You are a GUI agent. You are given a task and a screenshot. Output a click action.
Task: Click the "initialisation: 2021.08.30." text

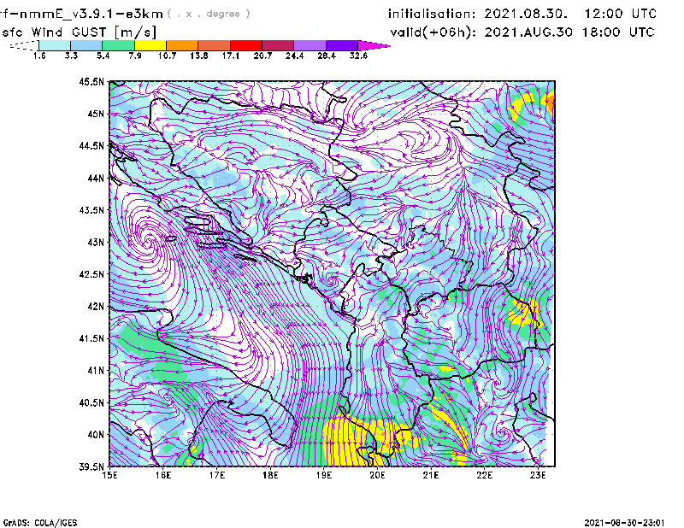(478, 14)
